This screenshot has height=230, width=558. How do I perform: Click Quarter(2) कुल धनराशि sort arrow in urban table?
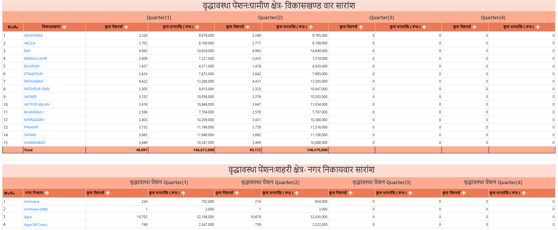[297, 193]
